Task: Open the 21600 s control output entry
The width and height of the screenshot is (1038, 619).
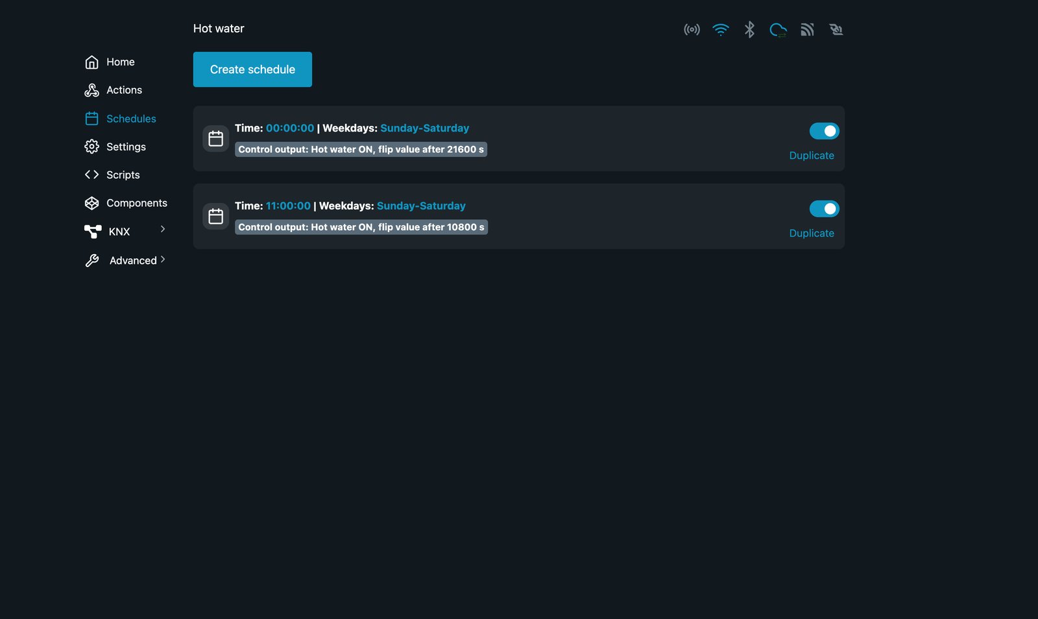Action: coord(361,150)
